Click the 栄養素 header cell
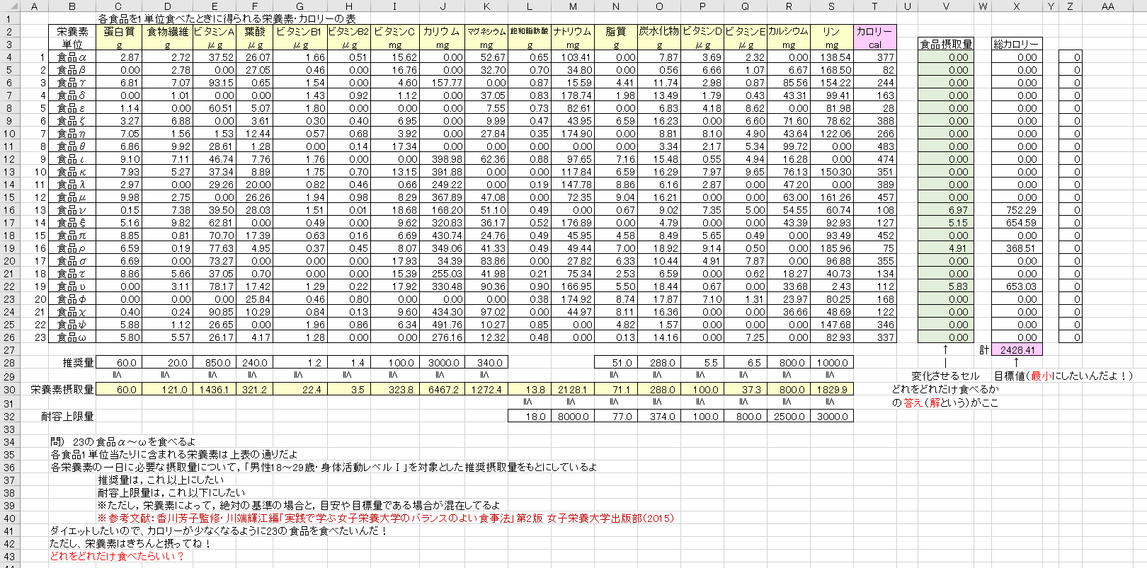This screenshot has width=1147, height=568. [72, 31]
